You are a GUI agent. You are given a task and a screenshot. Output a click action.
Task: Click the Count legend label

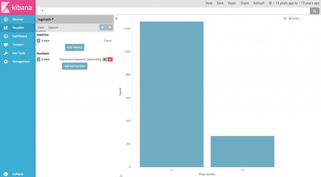point(295,18)
